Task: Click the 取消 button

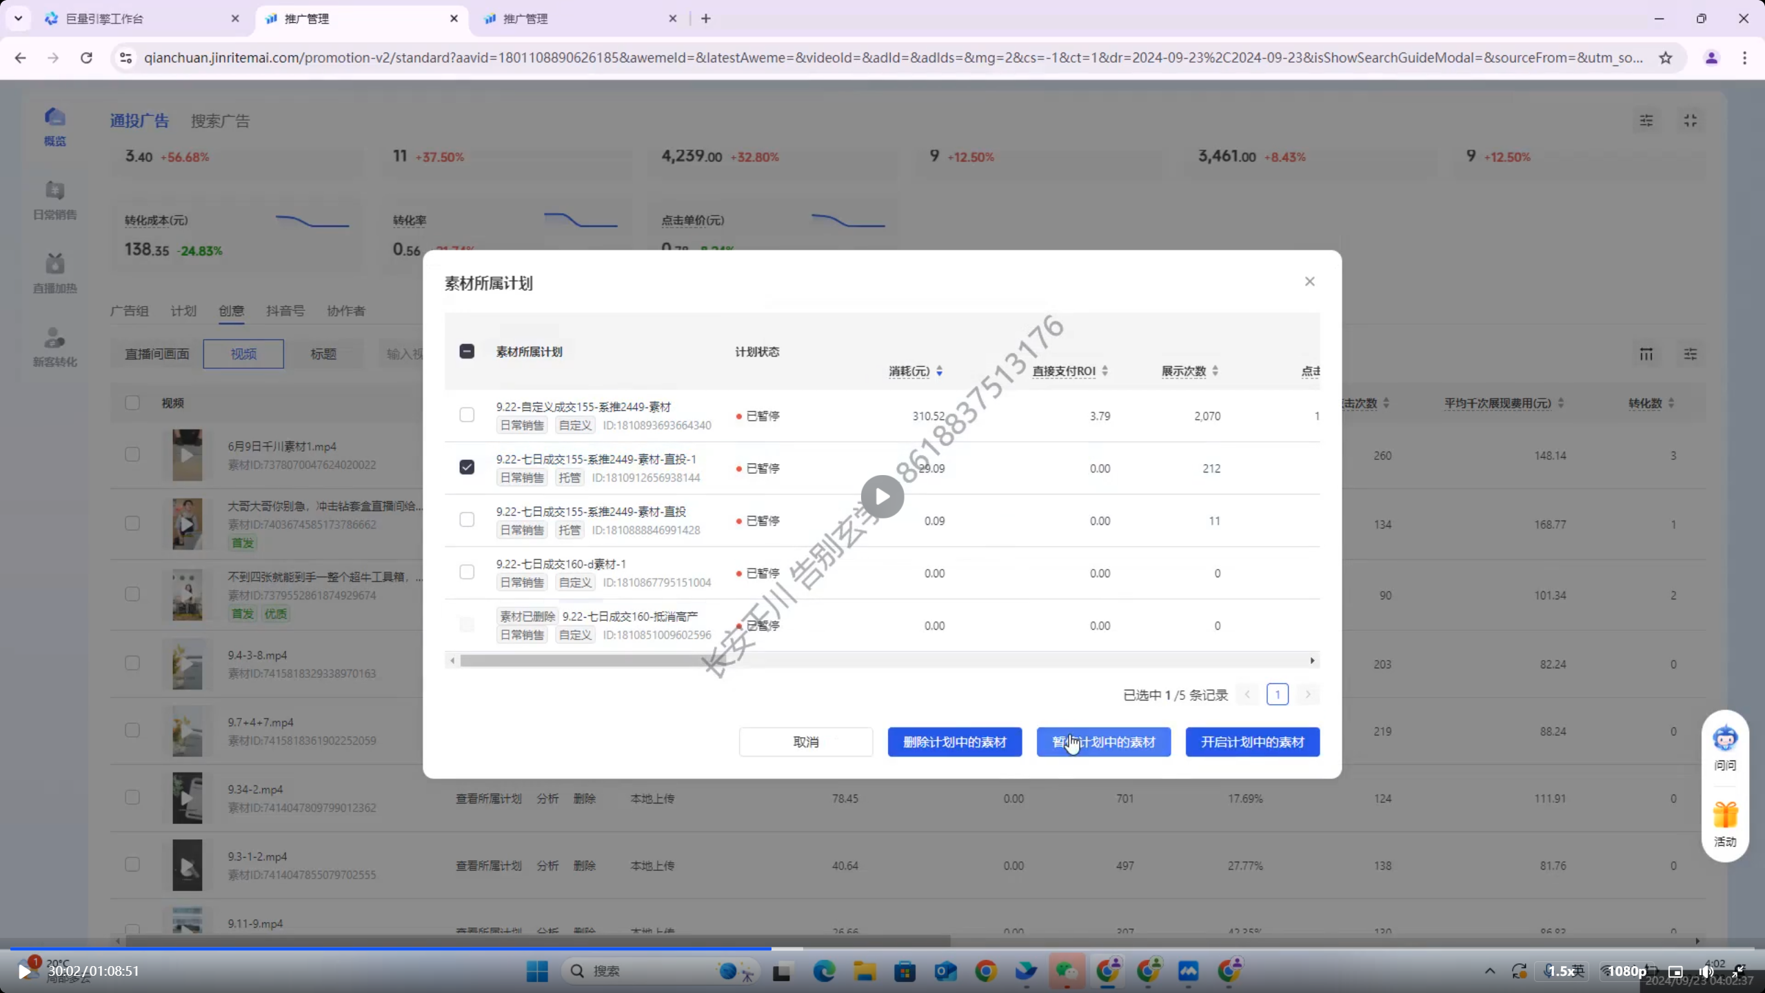Action: (805, 742)
